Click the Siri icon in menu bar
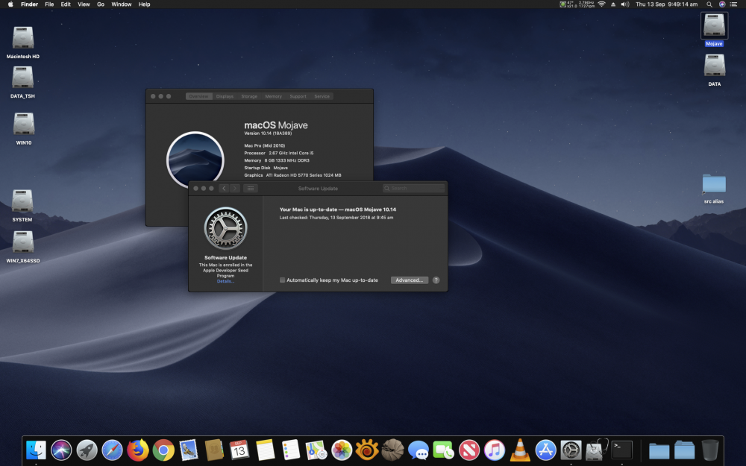Screen dimensions: 746x466 click(x=721, y=4)
